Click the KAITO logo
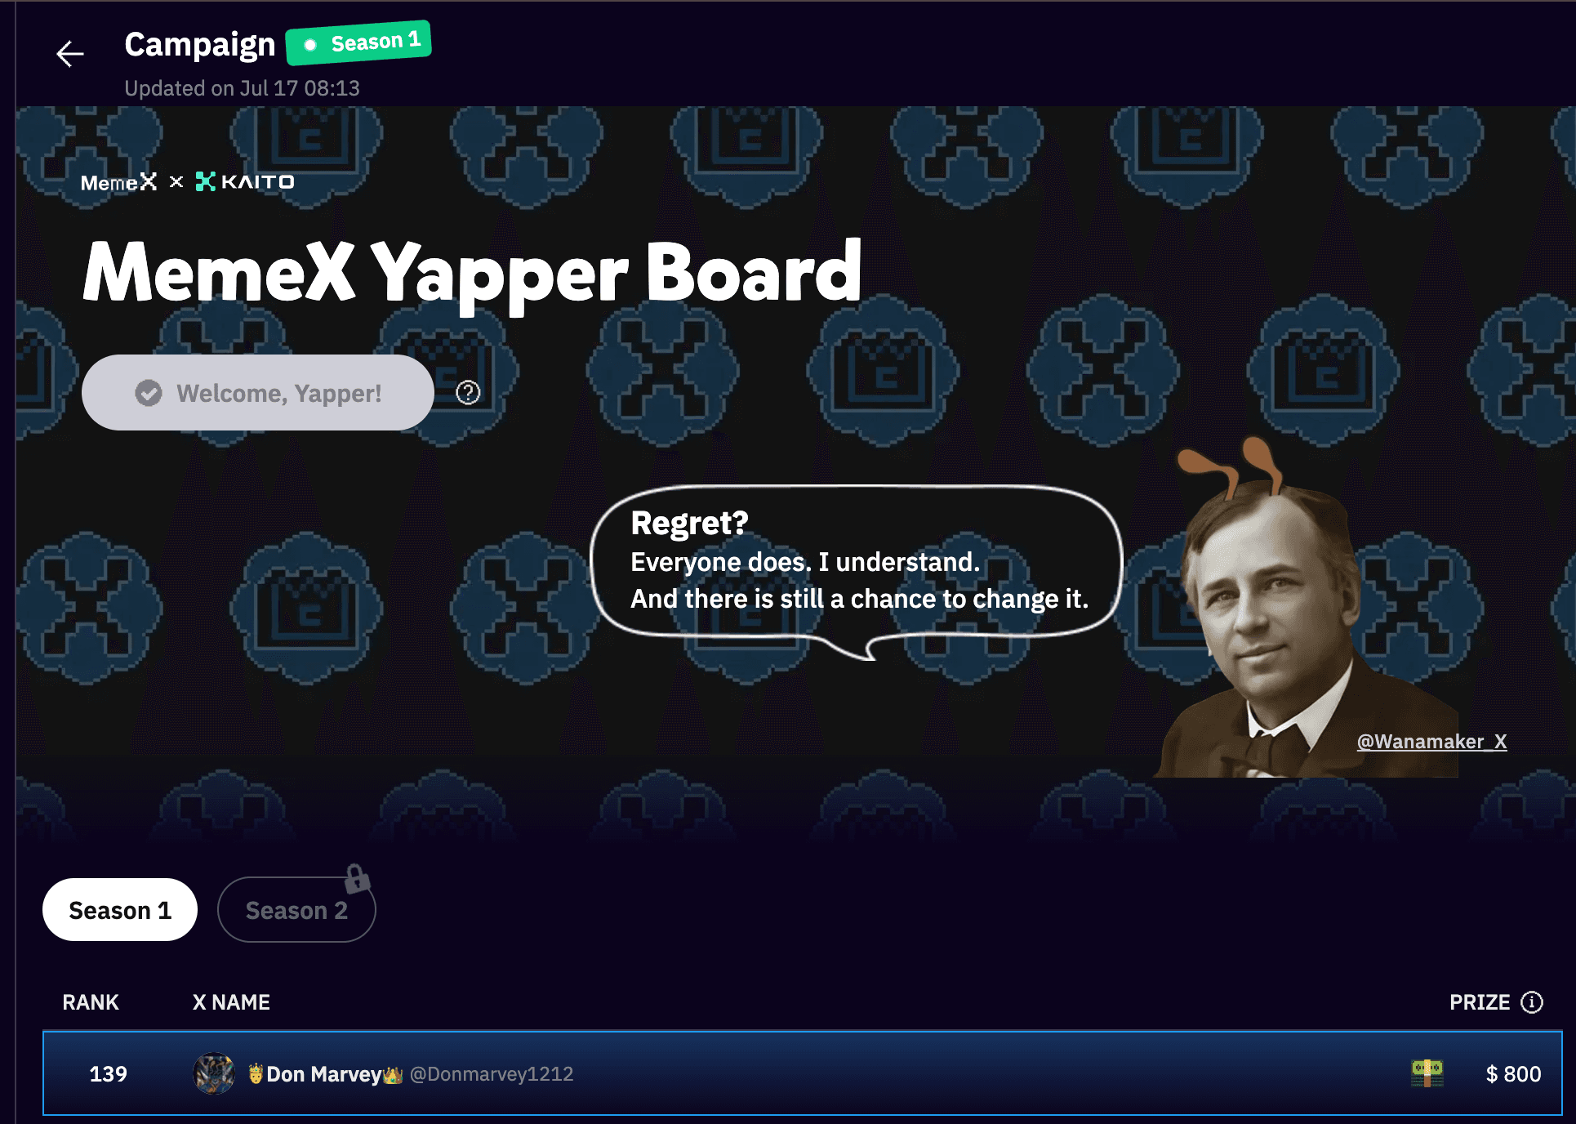This screenshot has height=1124, width=1576. pyautogui.click(x=245, y=181)
